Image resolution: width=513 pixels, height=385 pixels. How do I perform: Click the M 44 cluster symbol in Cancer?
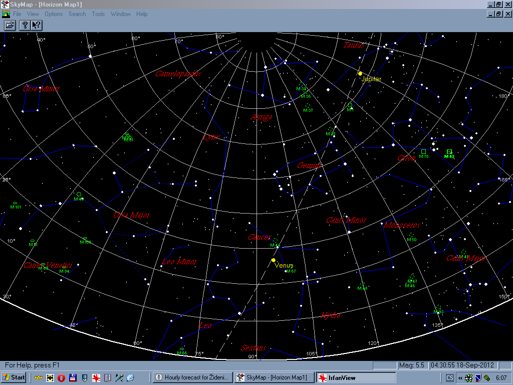(275, 240)
